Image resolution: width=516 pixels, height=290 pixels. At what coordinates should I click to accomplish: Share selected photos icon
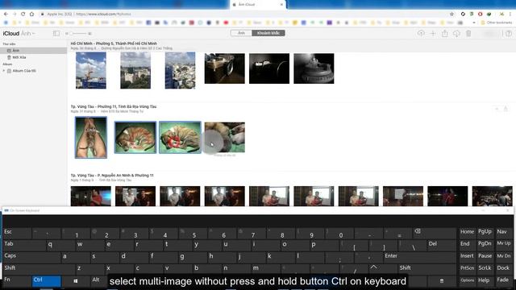444,33
